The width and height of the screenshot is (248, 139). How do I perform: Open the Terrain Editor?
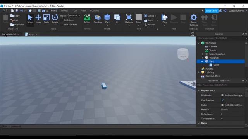click(87, 19)
